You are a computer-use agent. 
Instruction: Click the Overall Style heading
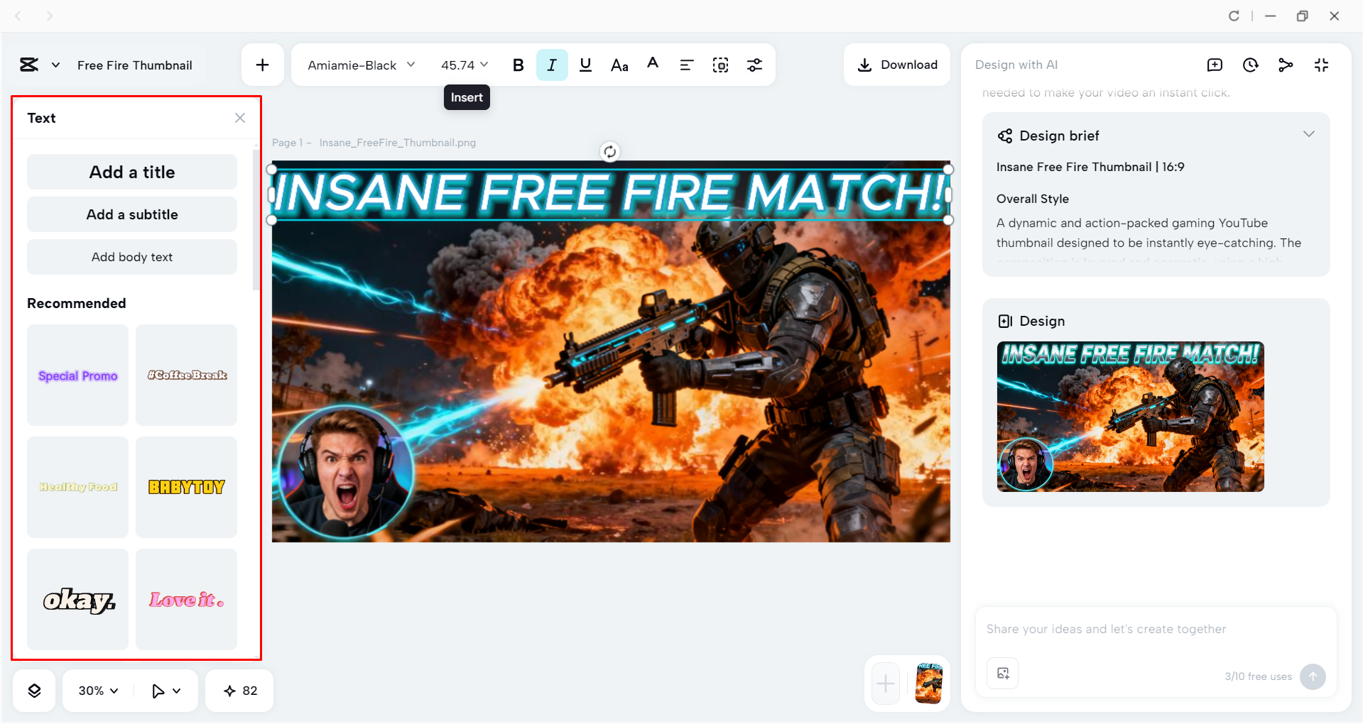(x=1033, y=199)
